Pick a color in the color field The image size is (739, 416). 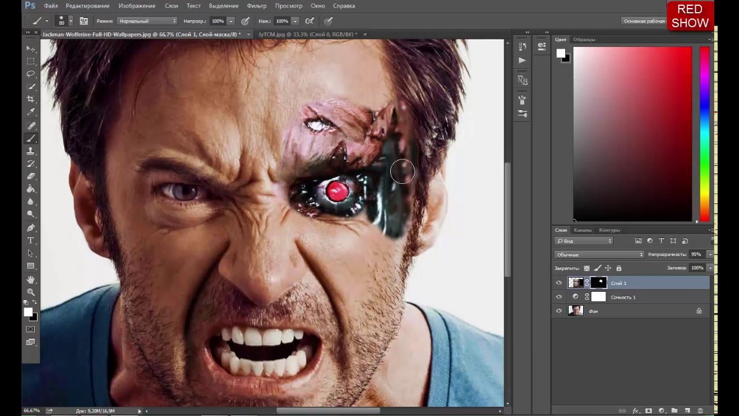(x=632, y=134)
